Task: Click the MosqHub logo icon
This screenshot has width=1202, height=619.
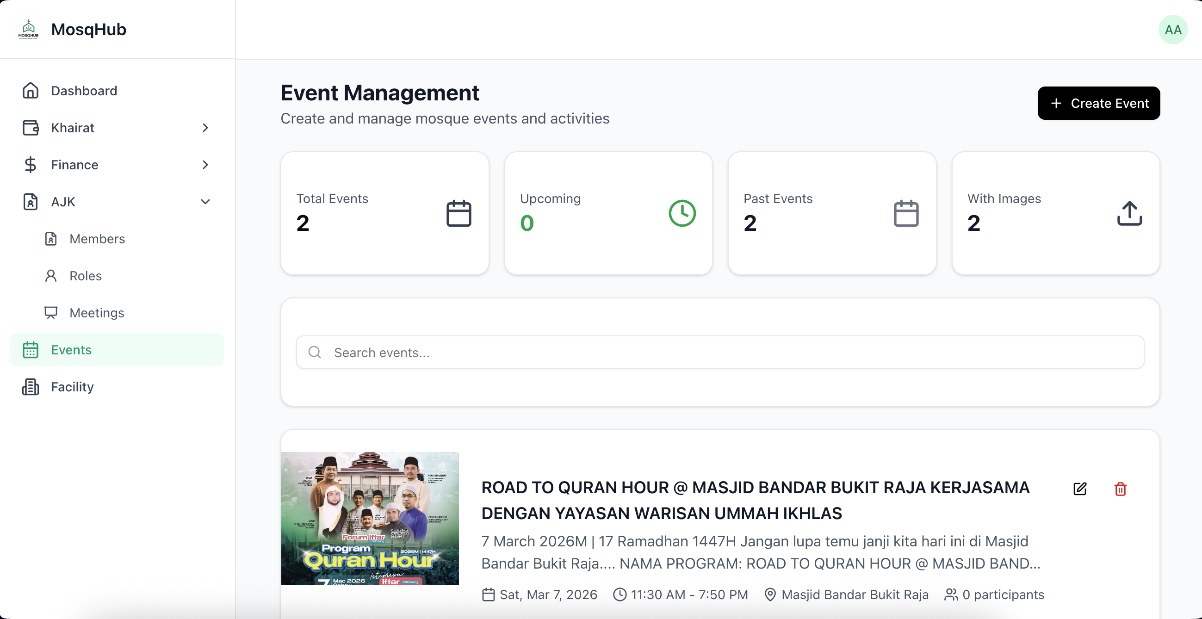Action: (x=29, y=30)
